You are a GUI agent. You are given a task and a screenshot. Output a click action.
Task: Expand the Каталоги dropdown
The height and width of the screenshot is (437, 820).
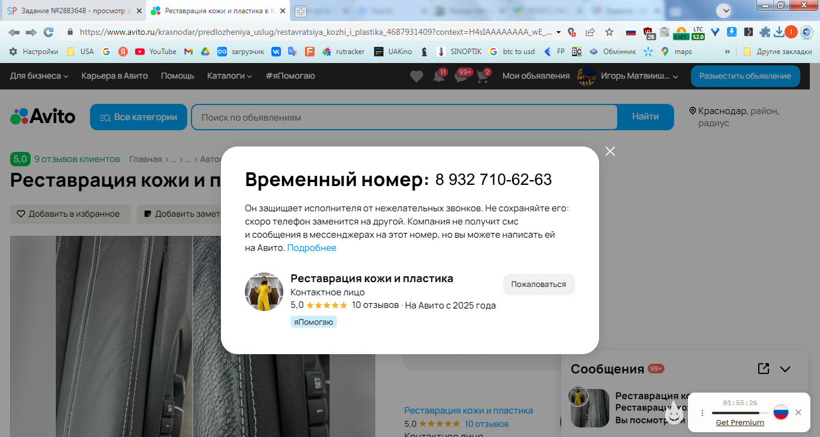tap(229, 76)
